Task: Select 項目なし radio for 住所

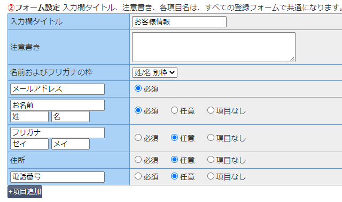Action: (211, 160)
